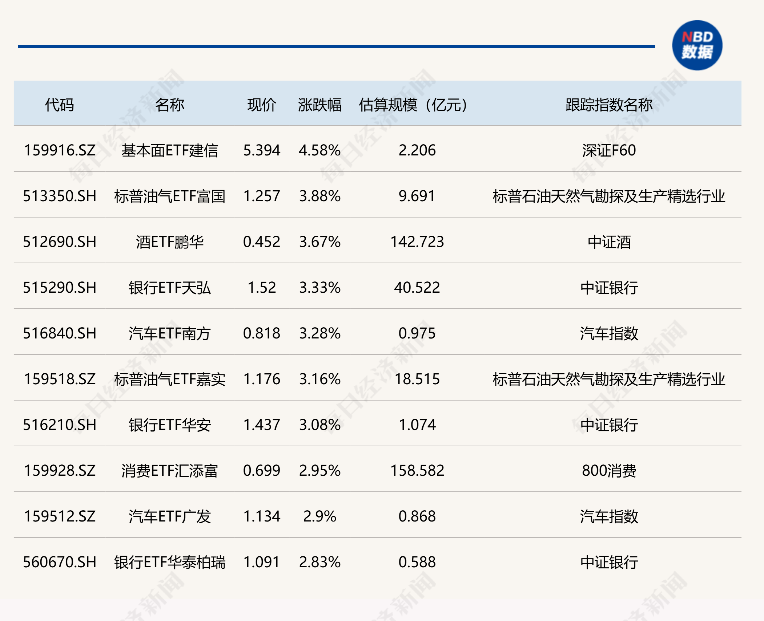The image size is (764, 621).
Task: Click the scale value 142.723
Action: [417, 242]
